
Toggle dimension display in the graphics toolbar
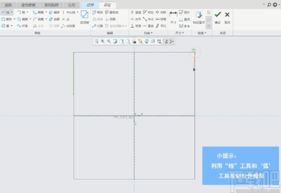coord(159,42)
